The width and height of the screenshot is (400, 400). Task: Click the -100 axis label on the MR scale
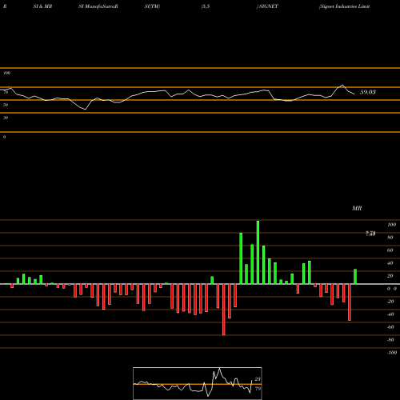click(x=392, y=353)
